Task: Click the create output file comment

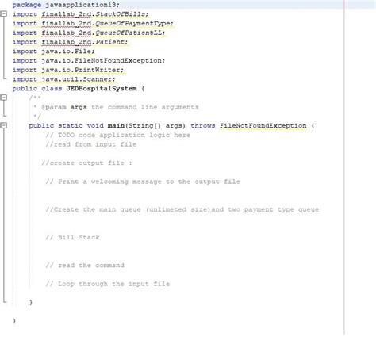Action: pos(86,163)
